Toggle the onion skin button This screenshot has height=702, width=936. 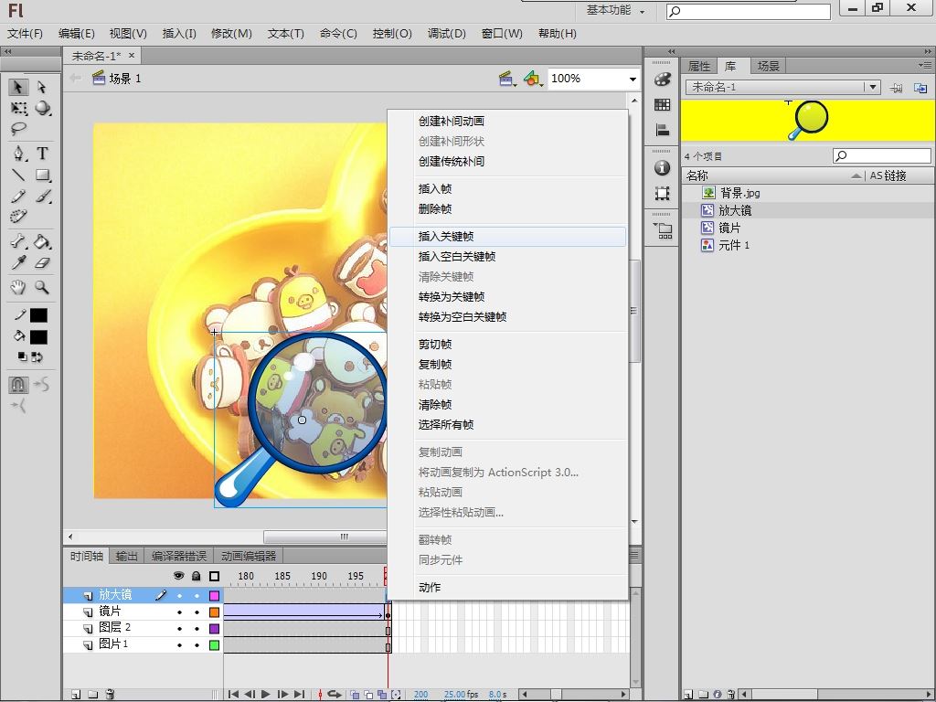355,695
